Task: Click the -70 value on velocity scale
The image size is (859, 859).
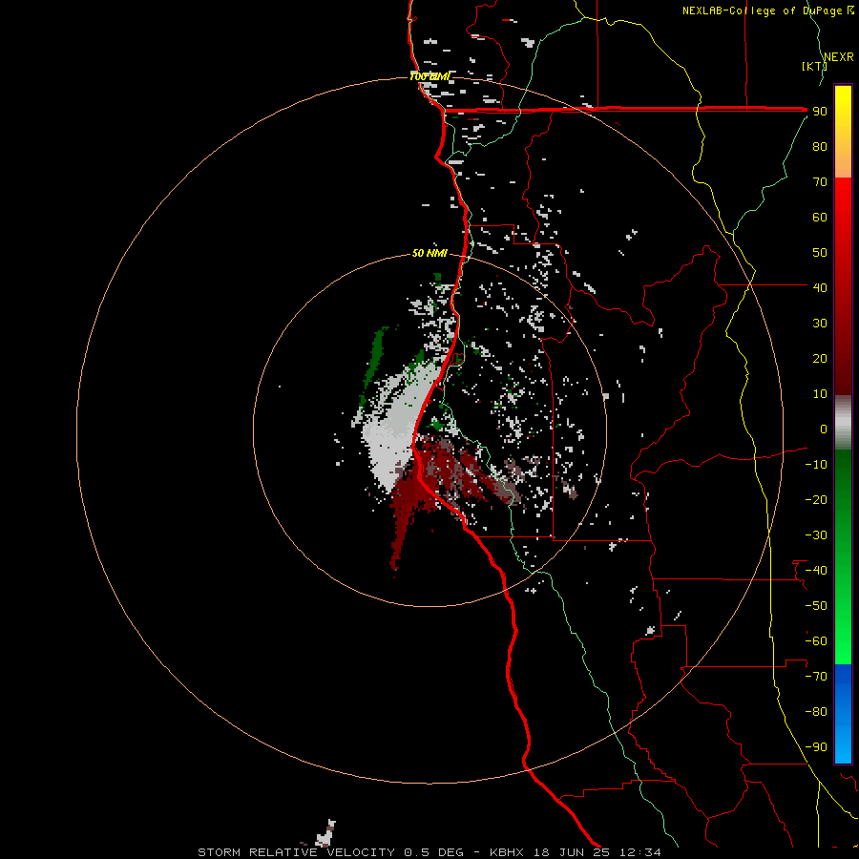Action: point(816,677)
